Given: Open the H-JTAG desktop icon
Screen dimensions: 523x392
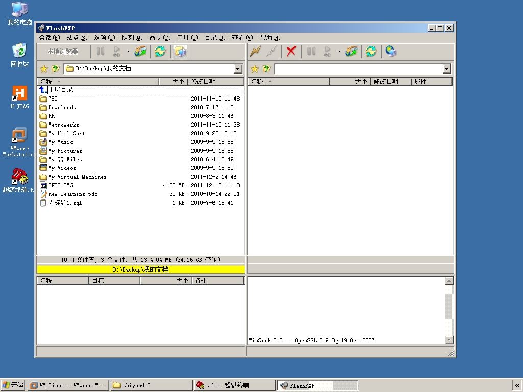Looking at the screenshot, I should pos(20,97).
